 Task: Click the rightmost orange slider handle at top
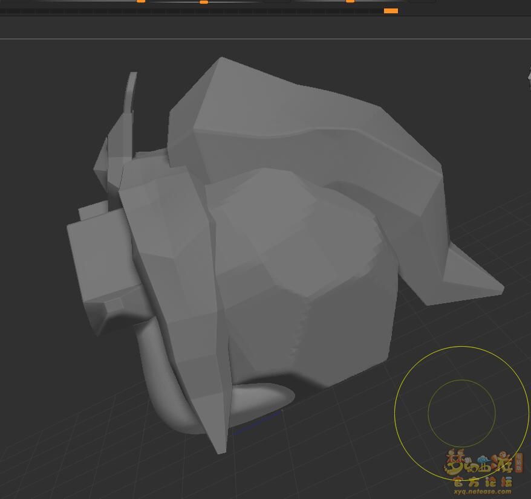point(350,1)
